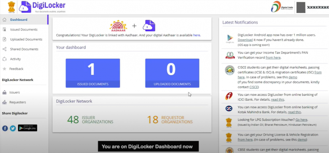Click the CBSE notification logo
The image size is (329, 153).
tap(229, 150)
